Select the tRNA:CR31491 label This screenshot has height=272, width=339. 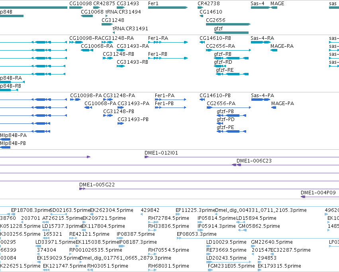(x=130, y=28)
